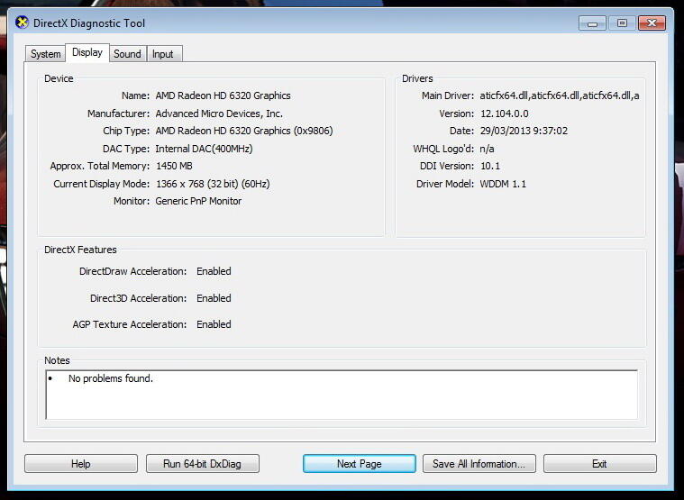Click Direct3D Acceleration 'Enabled' status
This screenshot has width=684, height=500.
[214, 298]
